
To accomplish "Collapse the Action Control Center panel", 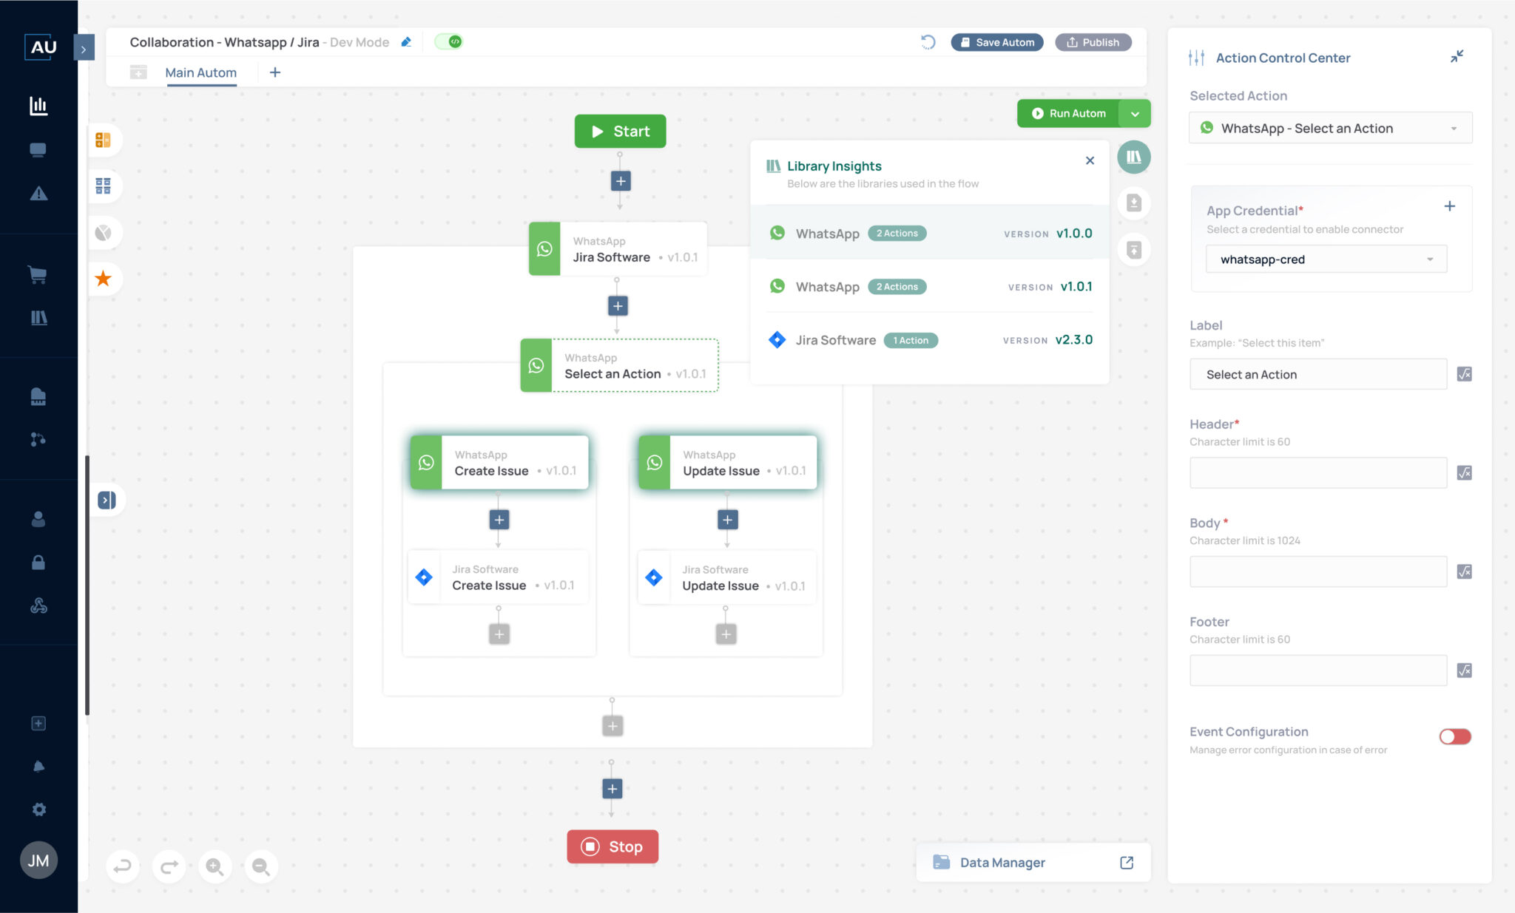I will point(1457,57).
